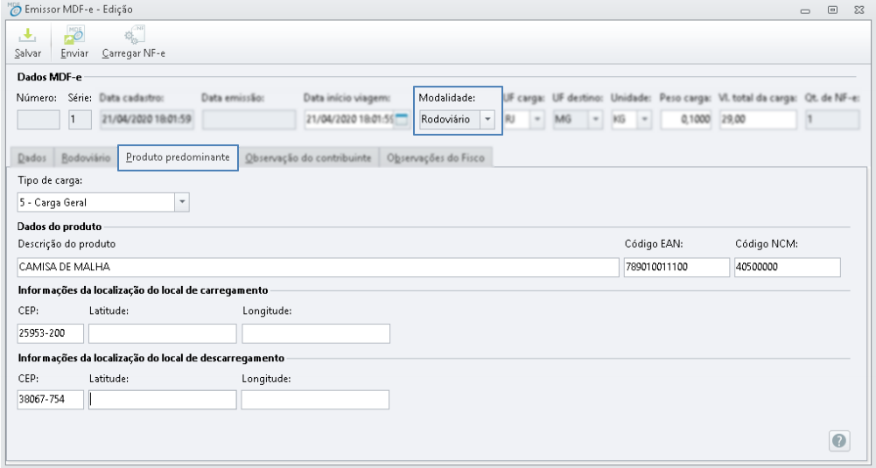Click the Qt. de NF-e field
The height and width of the screenshot is (468, 876).
[832, 120]
